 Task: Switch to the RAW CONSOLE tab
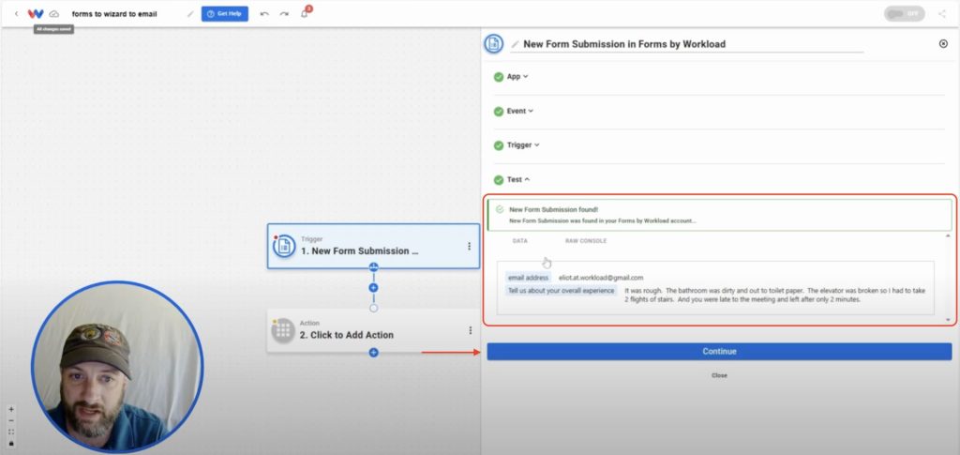pos(586,241)
